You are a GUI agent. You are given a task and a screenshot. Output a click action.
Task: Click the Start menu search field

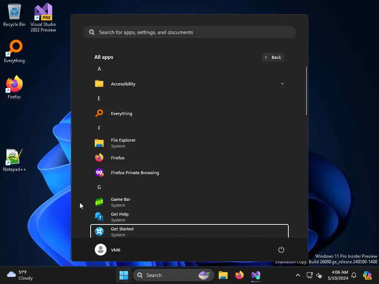coord(189,33)
